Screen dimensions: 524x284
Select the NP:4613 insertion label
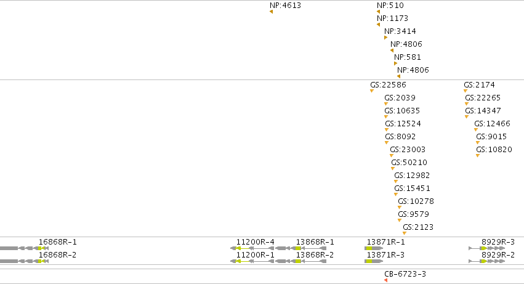coord(285,6)
